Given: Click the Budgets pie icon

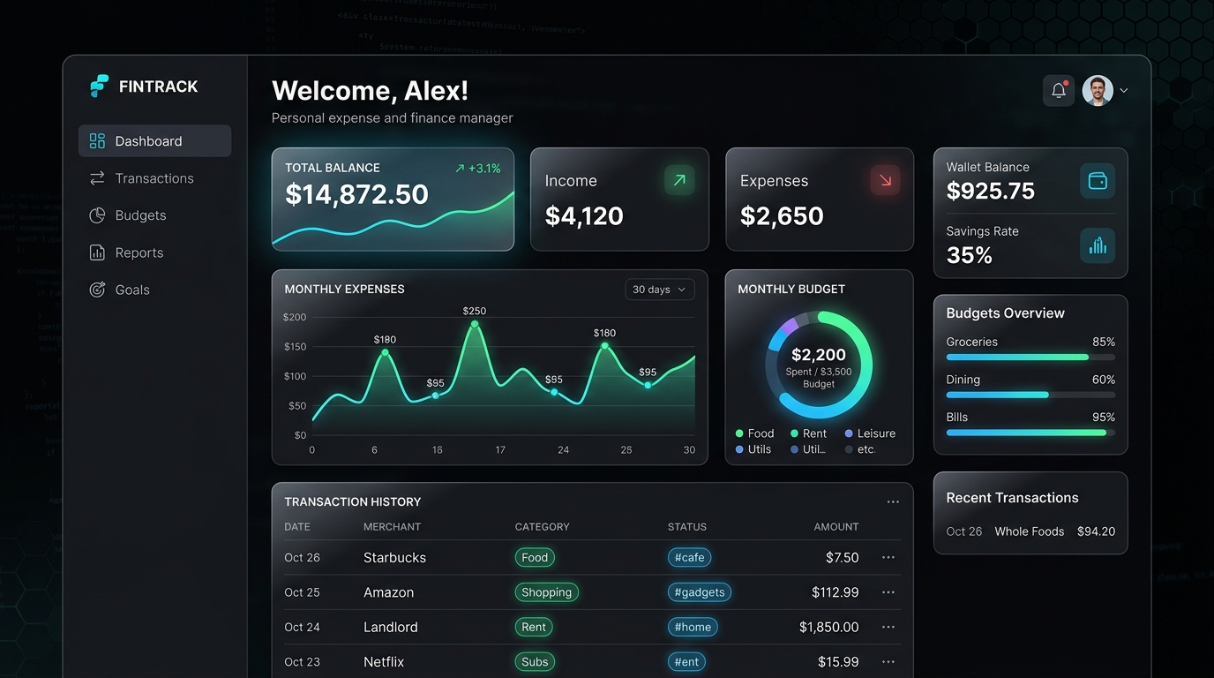Looking at the screenshot, I should (97, 215).
